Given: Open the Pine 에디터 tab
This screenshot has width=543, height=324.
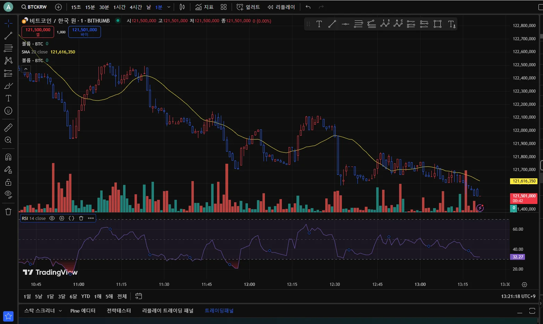Looking at the screenshot, I should [83, 311].
